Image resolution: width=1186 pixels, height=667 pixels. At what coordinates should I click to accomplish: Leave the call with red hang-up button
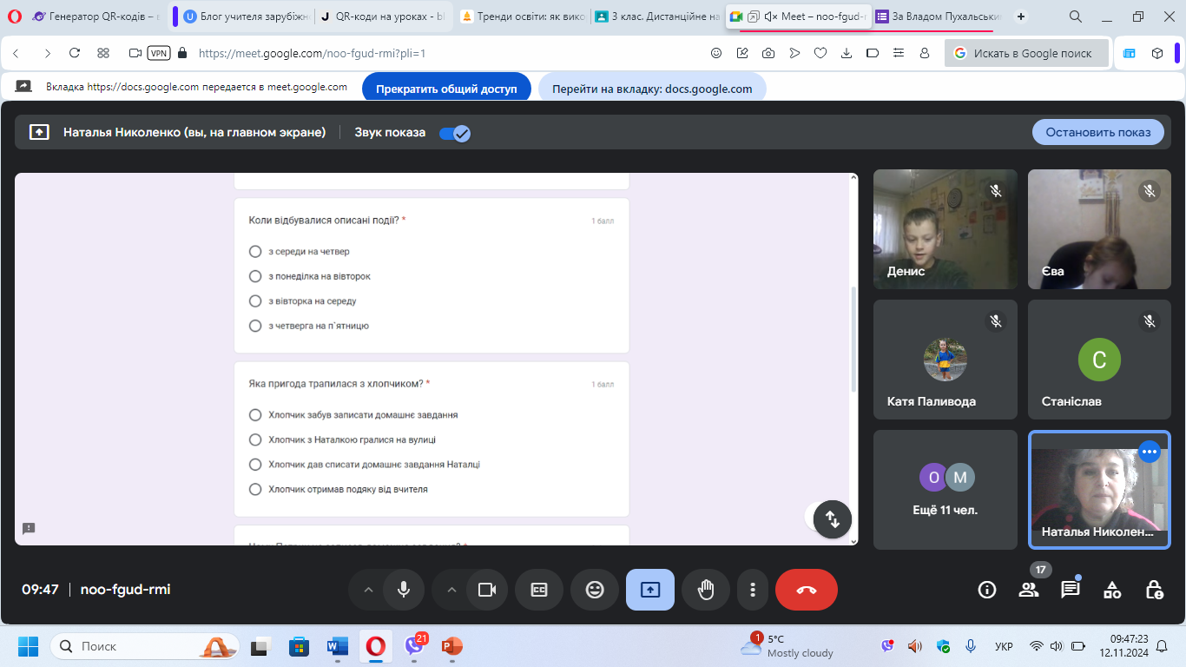tap(807, 590)
